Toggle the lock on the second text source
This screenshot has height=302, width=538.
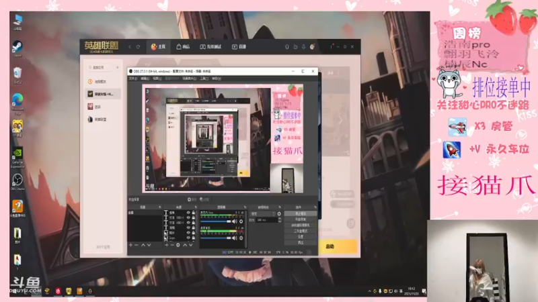pos(194,217)
